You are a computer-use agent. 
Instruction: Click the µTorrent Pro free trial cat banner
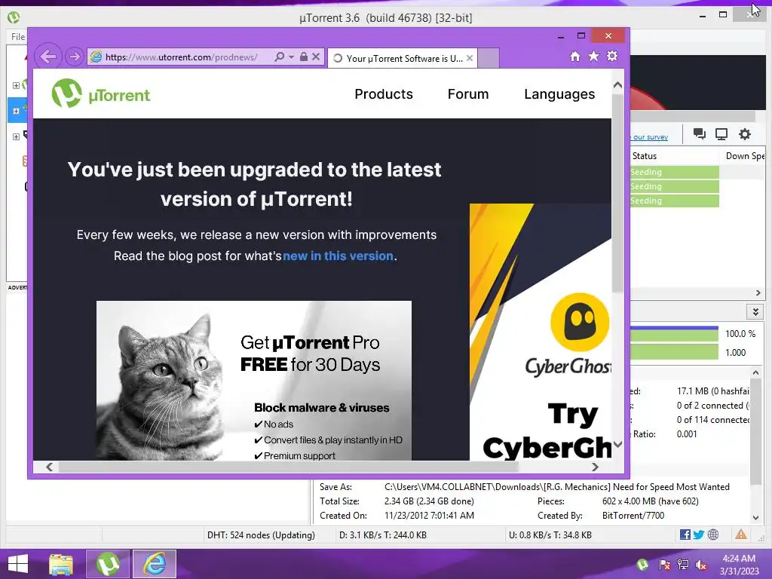pyautogui.click(x=253, y=381)
